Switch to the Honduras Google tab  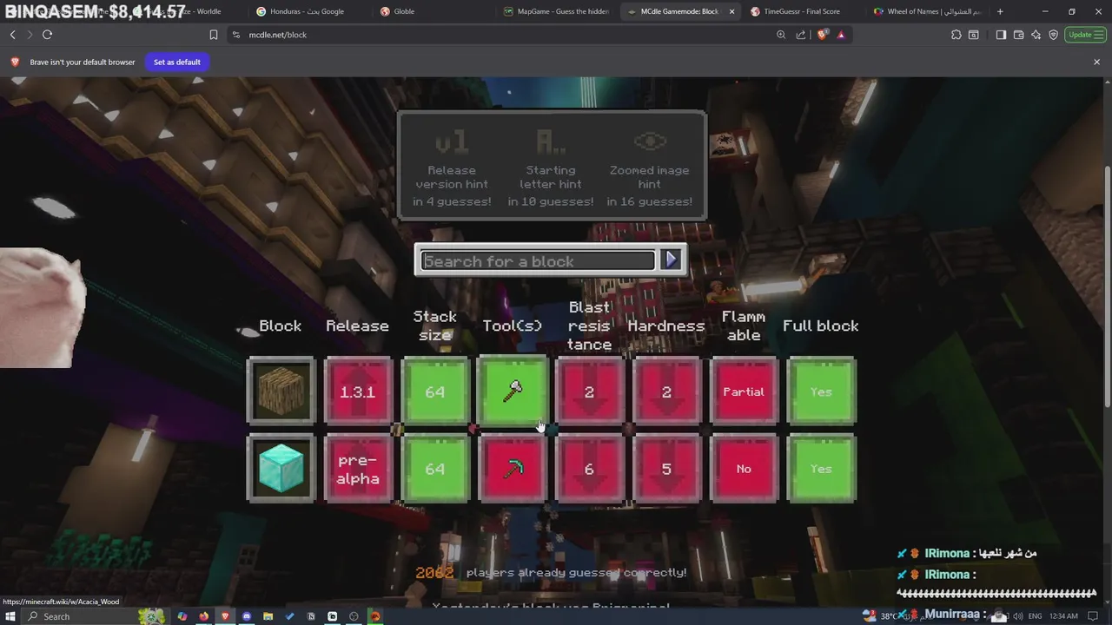click(x=308, y=11)
